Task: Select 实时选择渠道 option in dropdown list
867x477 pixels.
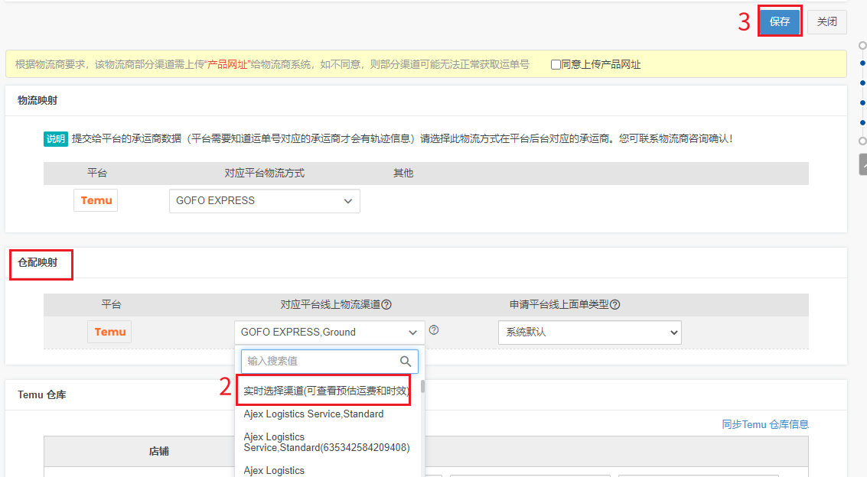Action: tap(326, 391)
